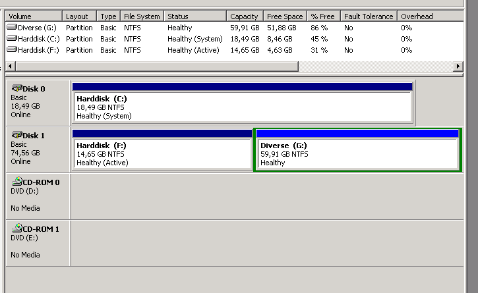Click the Disk 1 icon
Image resolution: width=478 pixels, height=293 pixels.
click(16, 135)
